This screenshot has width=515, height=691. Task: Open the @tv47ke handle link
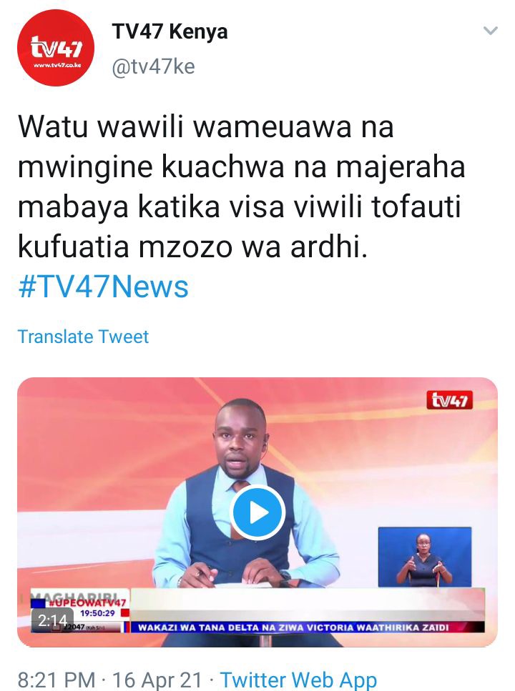154,67
